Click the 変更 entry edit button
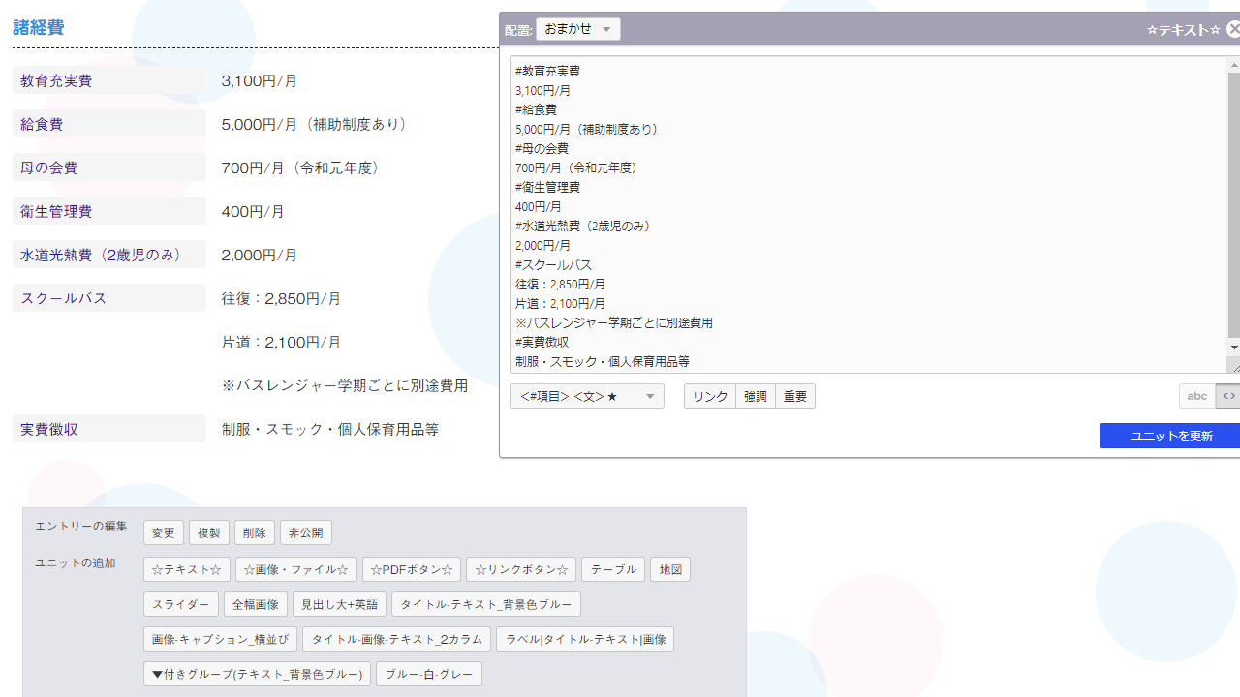 164,532
